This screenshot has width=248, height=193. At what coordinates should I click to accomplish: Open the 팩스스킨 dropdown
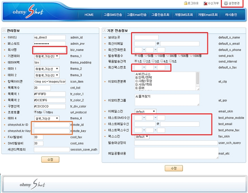(145, 137)
